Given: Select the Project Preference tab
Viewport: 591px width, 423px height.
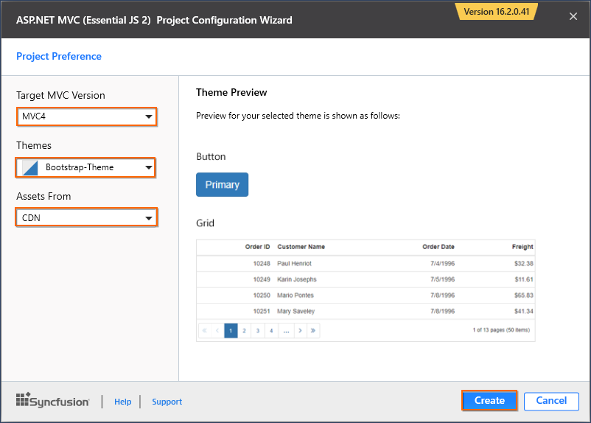Looking at the screenshot, I should coord(59,56).
